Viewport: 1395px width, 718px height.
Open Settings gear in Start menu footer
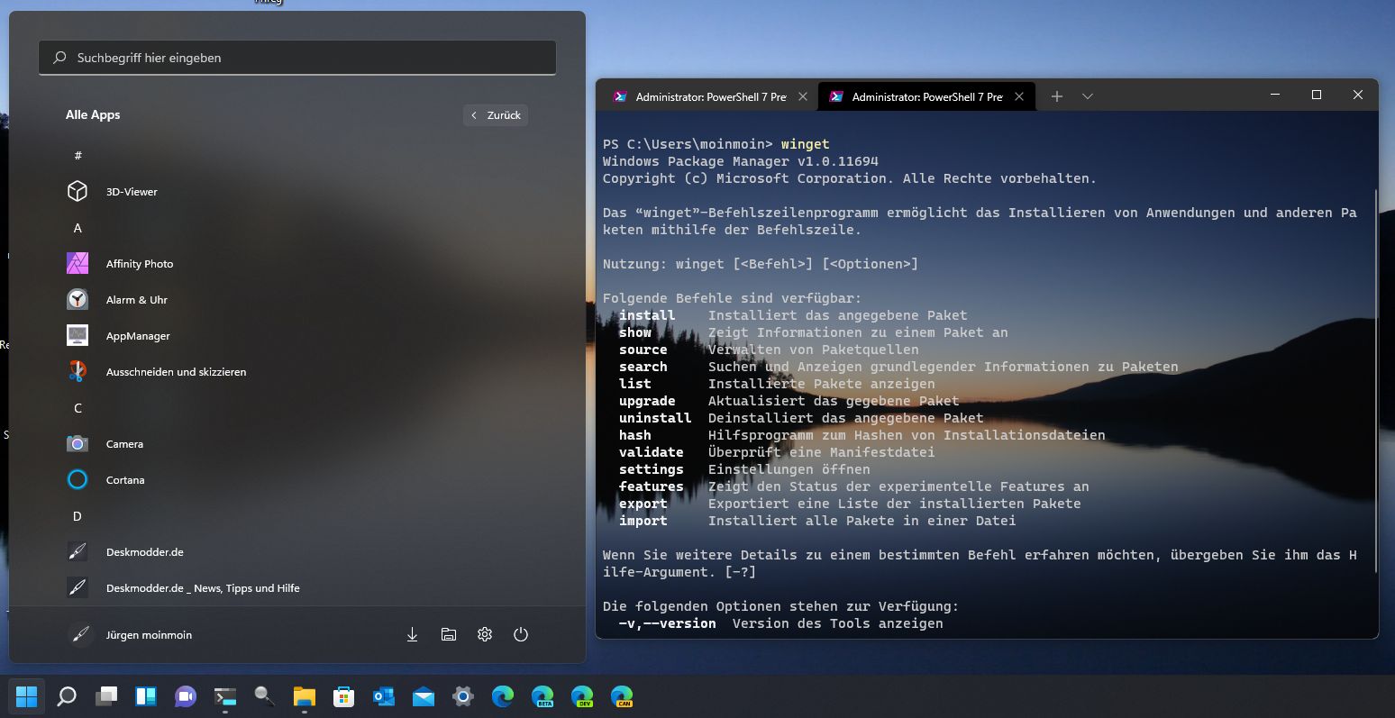[x=485, y=634]
